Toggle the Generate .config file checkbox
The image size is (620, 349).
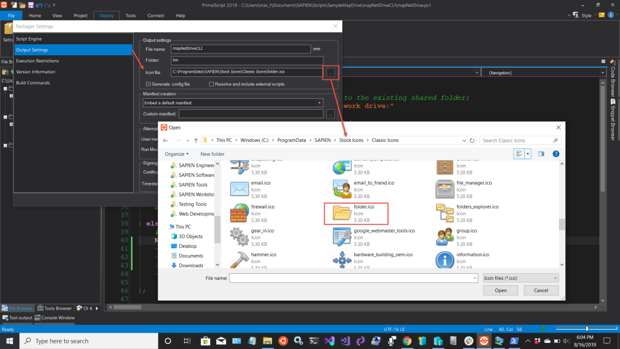(148, 84)
